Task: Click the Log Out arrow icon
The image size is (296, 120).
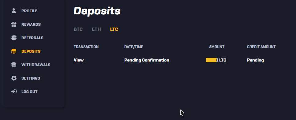Action: tap(14, 92)
